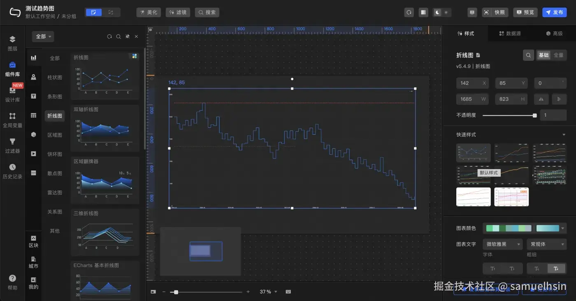Select 柱状图 chart category
The height and width of the screenshot is (301, 576).
point(55,77)
